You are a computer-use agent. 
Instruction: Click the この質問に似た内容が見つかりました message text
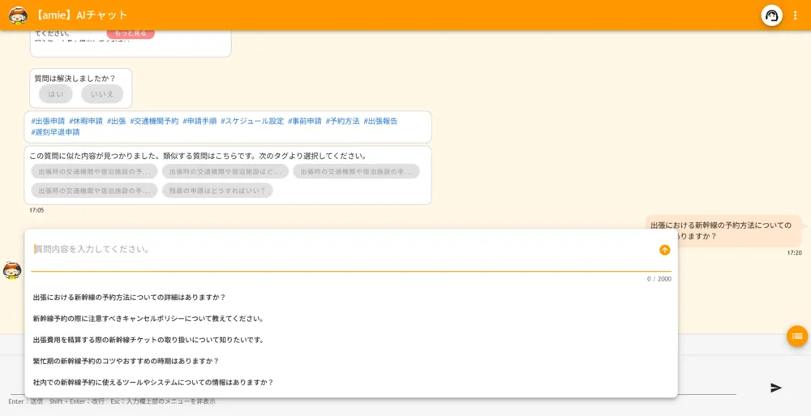[x=198, y=156]
